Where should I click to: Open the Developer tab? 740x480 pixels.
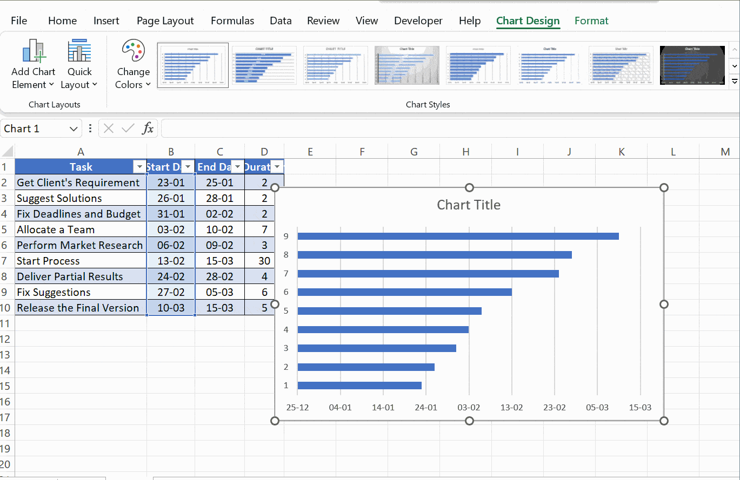(x=418, y=21)
